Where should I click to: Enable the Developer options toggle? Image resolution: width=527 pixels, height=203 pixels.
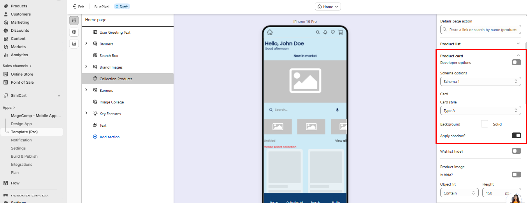coord(516,62)
